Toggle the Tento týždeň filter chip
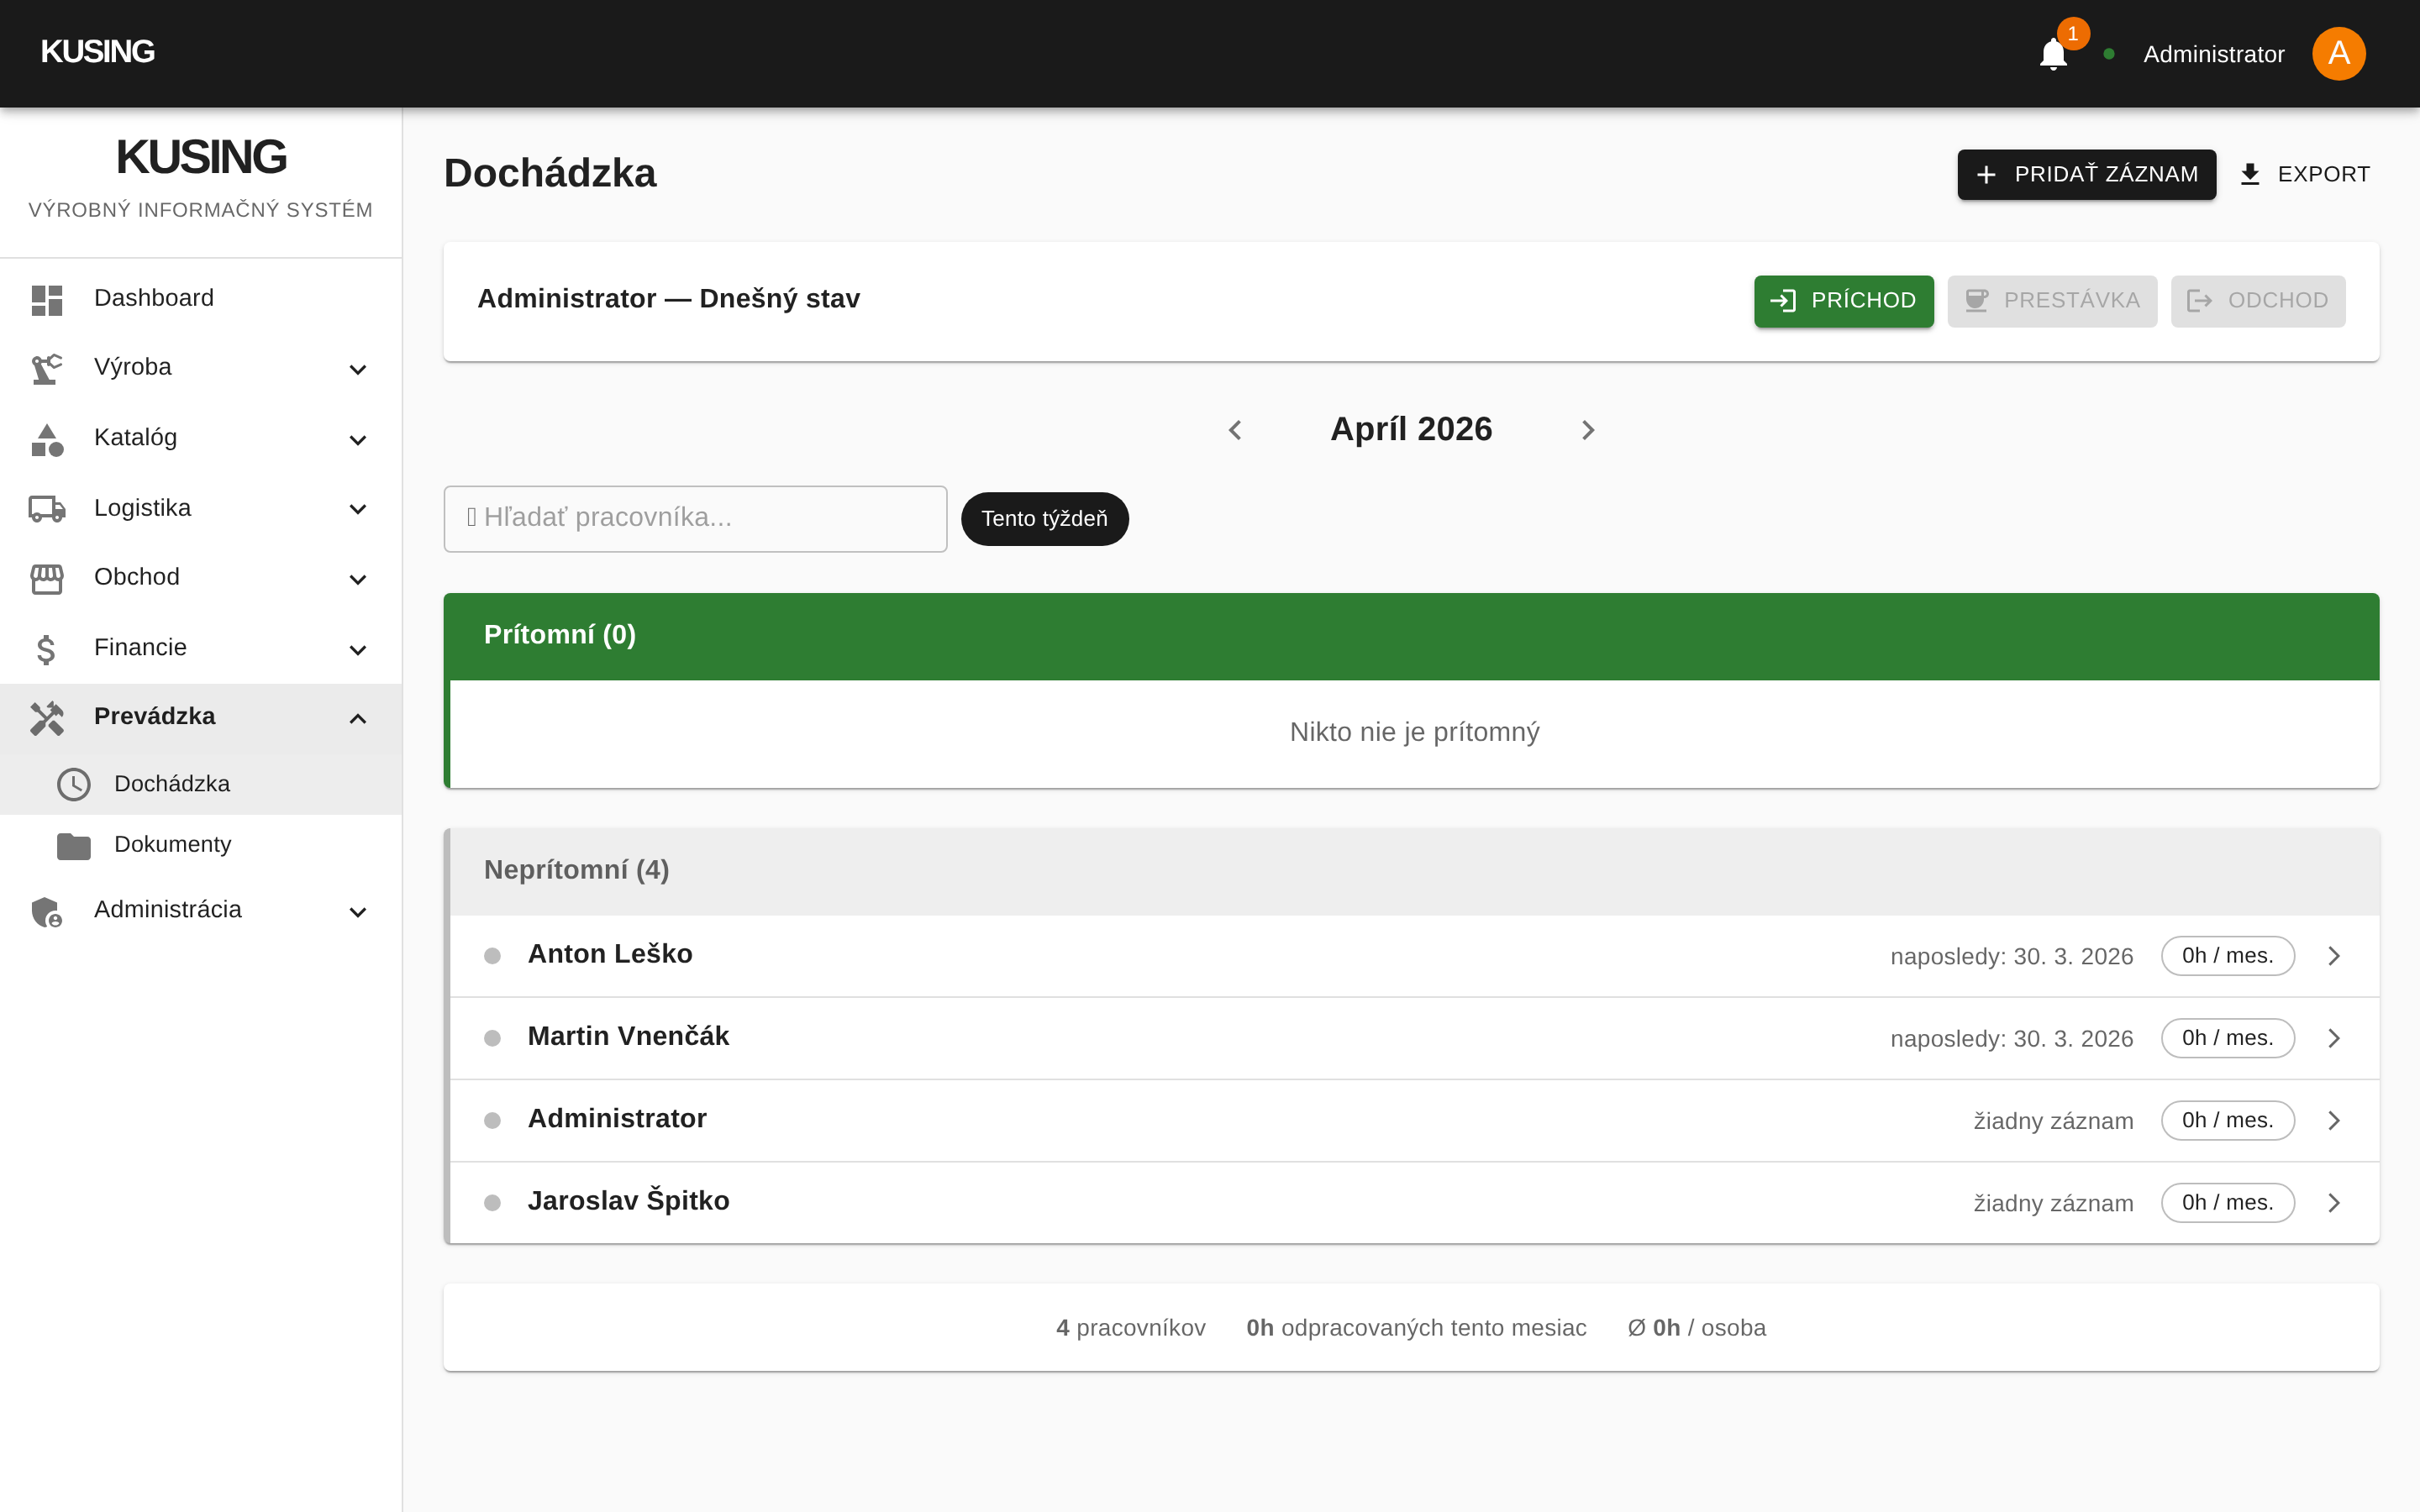This screenshot has height=1512, width=2420. [1044, 519]
